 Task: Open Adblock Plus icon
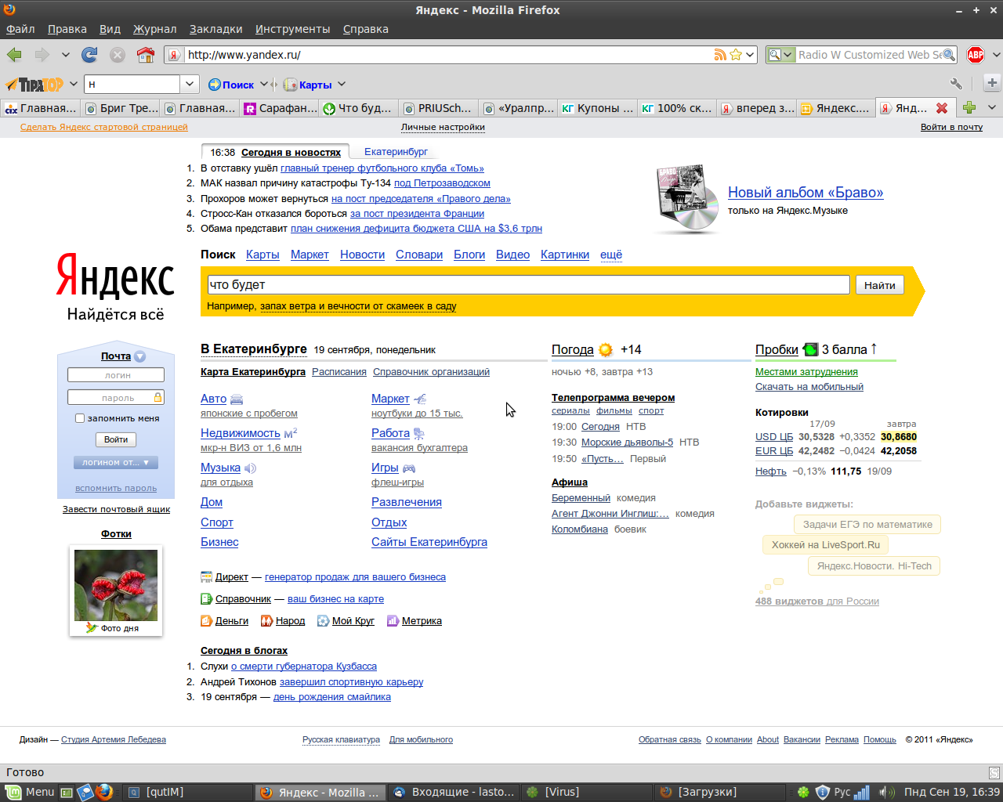click(976, 55)
